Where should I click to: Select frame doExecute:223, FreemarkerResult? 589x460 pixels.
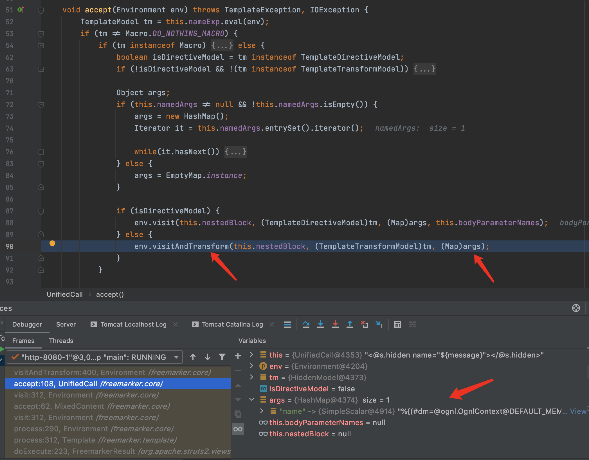pyautogui.click(x=118, y=451)
